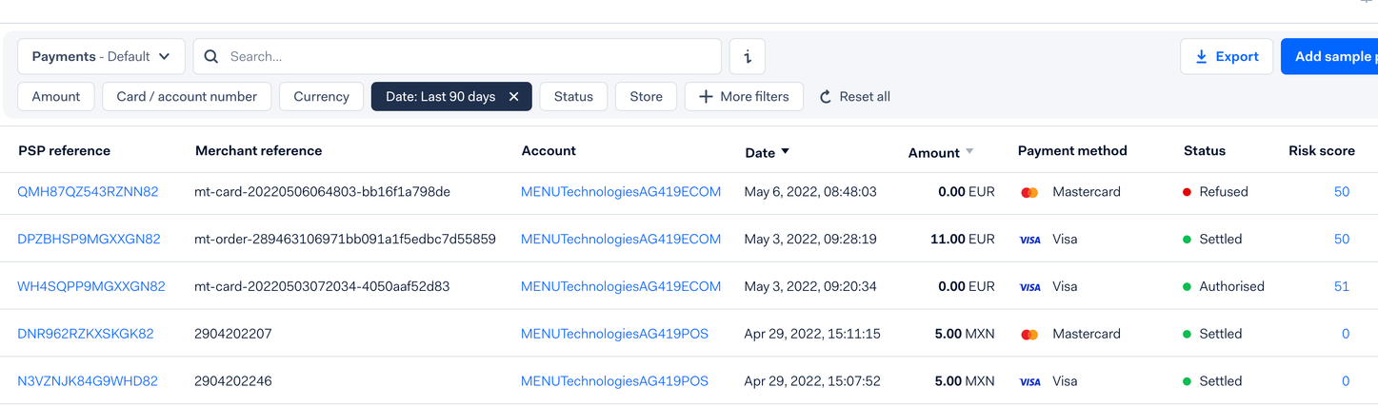The image size is (1378, 406).
Task: Click the Add sample payment button
Action: click(x=1329, y=56)
